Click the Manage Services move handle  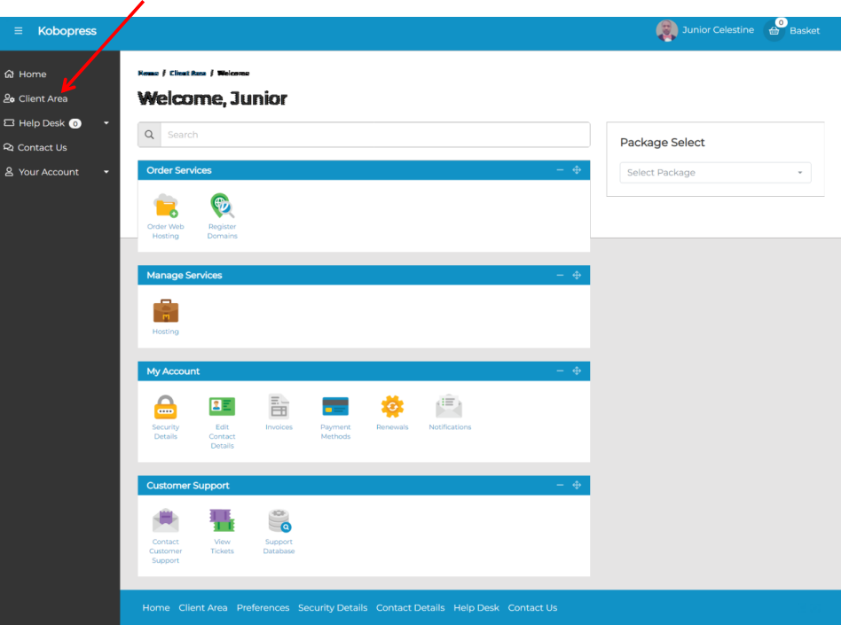click(x=577, y=275)
